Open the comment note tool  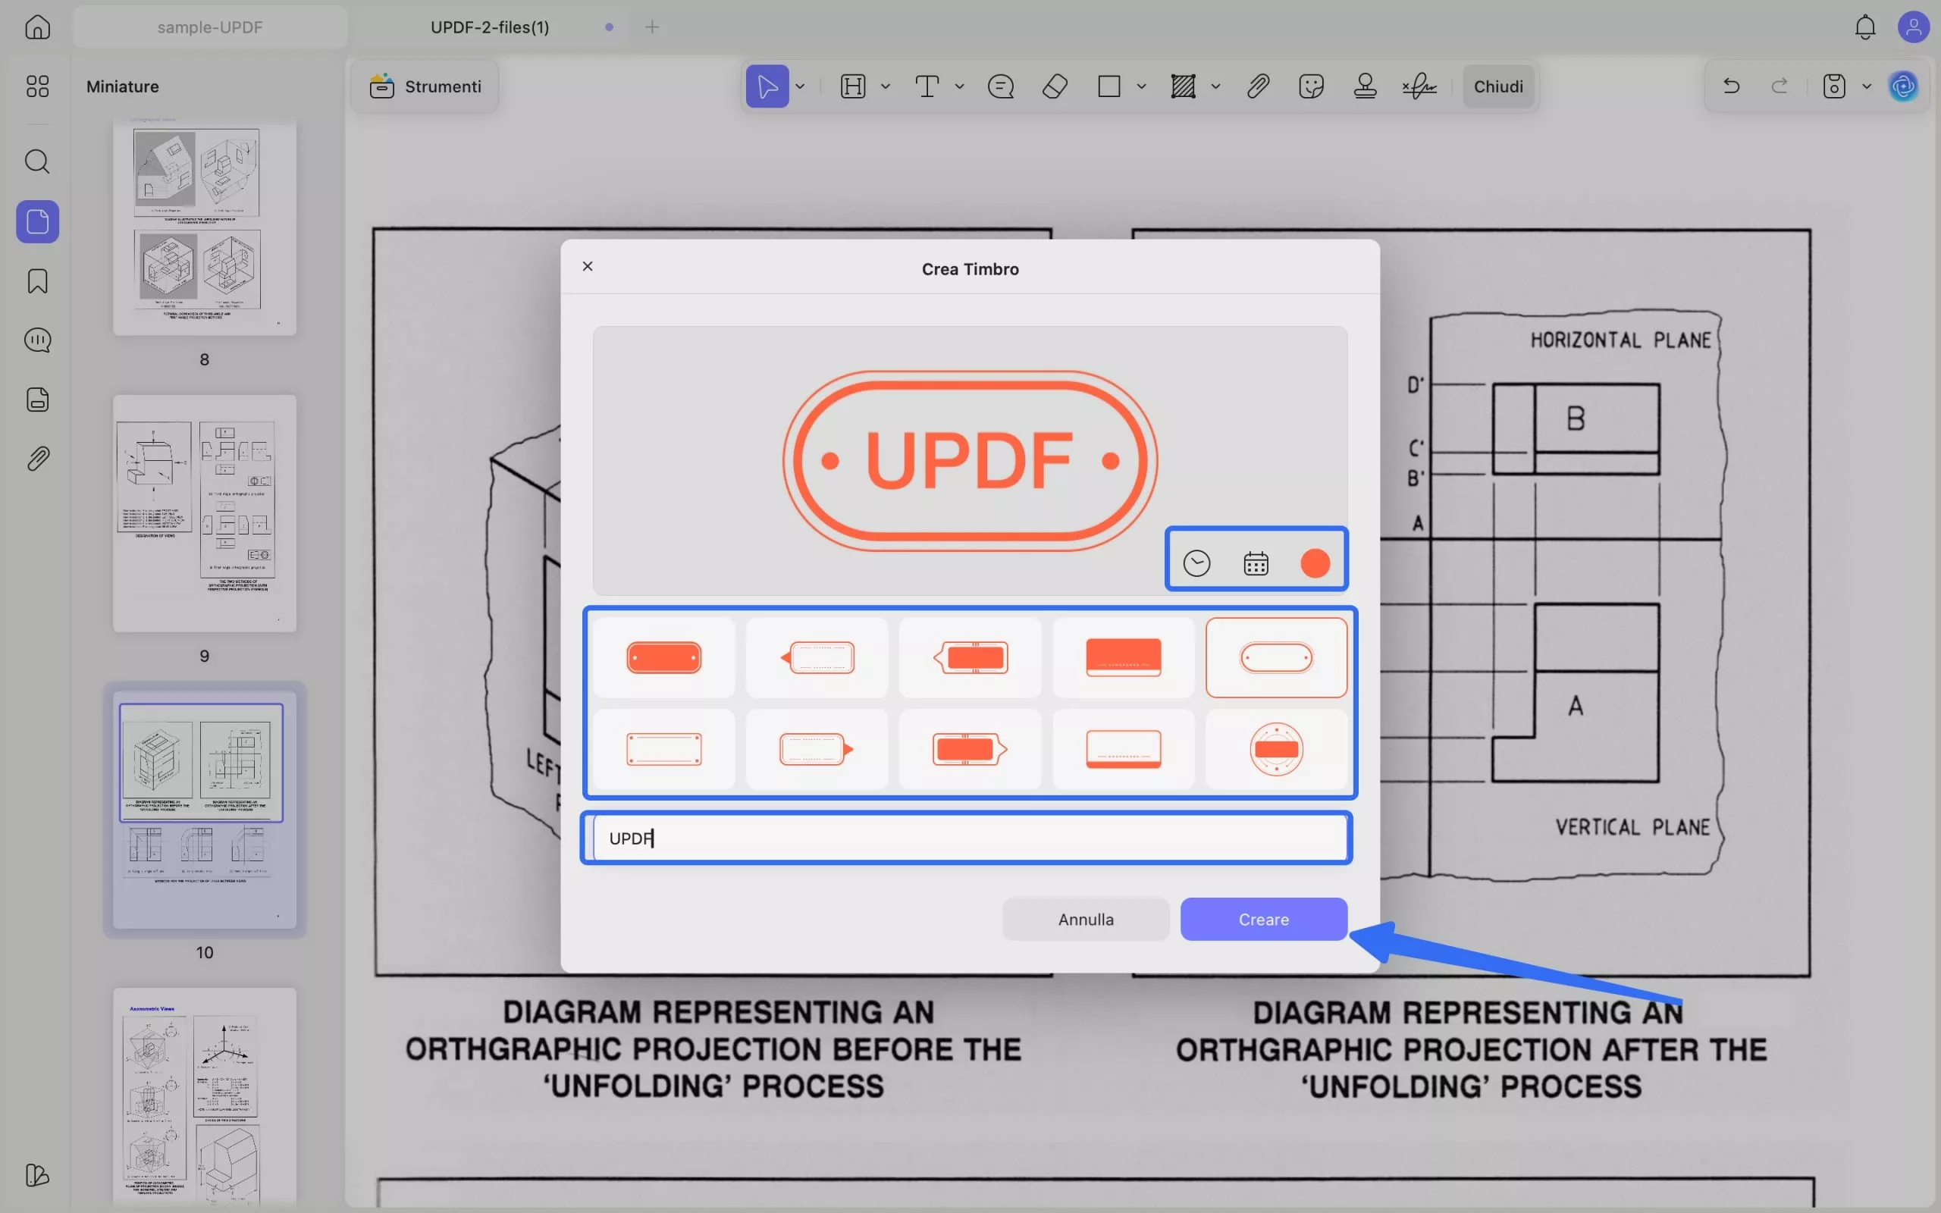1000,86
